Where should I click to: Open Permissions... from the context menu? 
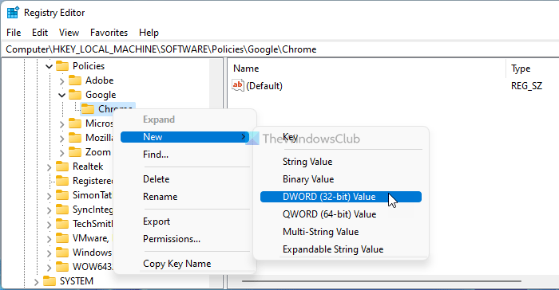pyautogui.click(x=184, y=239)
